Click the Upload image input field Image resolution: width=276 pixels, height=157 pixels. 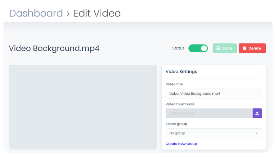point(209,113)
